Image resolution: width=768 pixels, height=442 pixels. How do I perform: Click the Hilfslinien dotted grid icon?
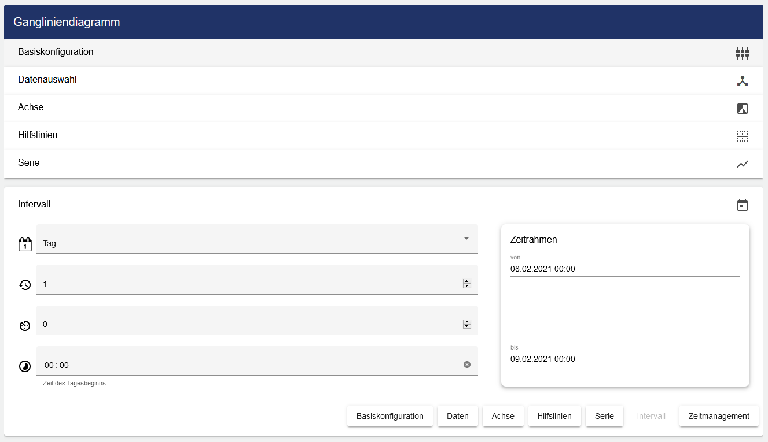(742, 136)
